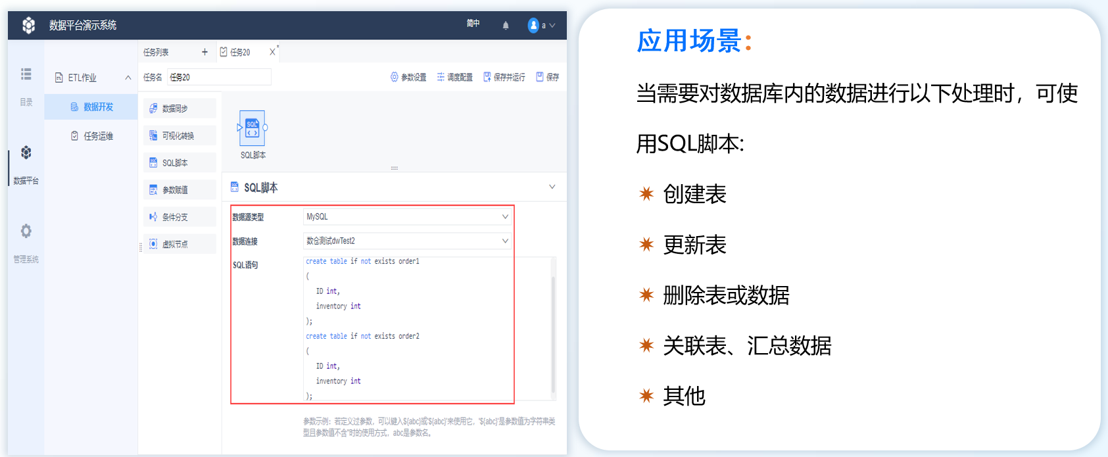Click the 数据开发 icon
The image size is (1108, 457).
point(74,107)
